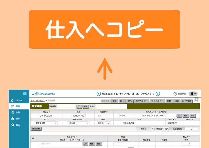Image resolution: width=209 pixels, height=148 pixels.
Task: Click the 承認依頼 button
Action: pos(105,101)
